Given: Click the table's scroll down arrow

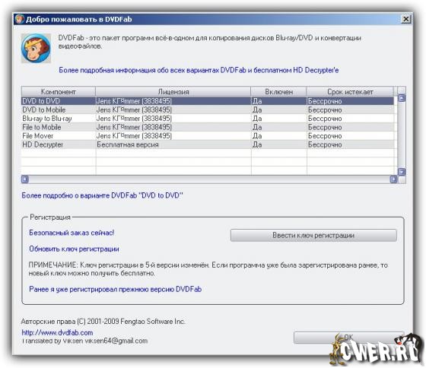Looking at the screenshot, I should (402, 172).
